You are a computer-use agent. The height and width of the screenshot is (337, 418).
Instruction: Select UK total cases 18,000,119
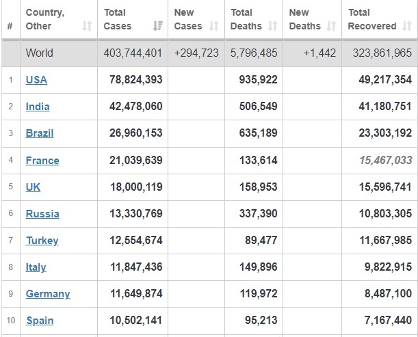[x=136, y=187]
